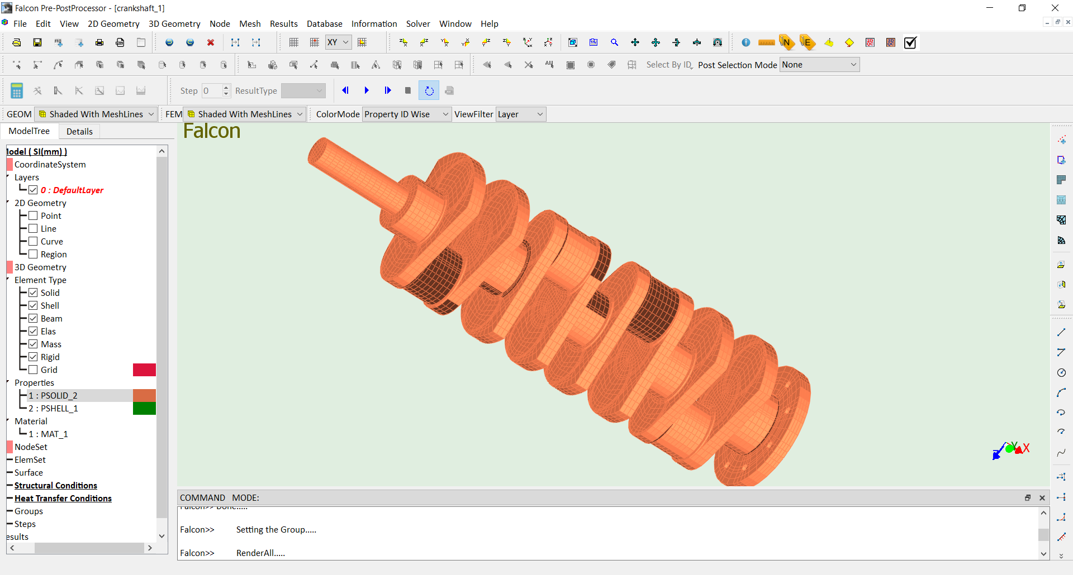This screenshot has width=1073, height=575.
Task: Switch to the ModelTree tab
Action: click(x=29, y=131)
